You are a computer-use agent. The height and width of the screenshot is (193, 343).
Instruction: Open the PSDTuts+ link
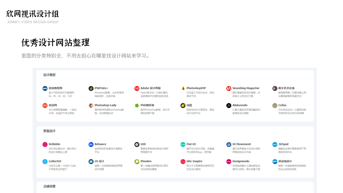click(x=101, y=88)
